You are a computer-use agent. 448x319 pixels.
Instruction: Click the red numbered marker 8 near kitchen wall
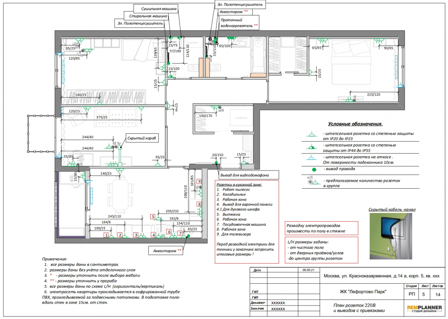199,204
